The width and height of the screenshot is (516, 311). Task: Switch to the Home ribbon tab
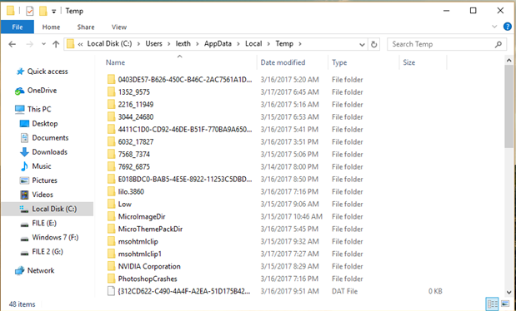tap(51, 27)
